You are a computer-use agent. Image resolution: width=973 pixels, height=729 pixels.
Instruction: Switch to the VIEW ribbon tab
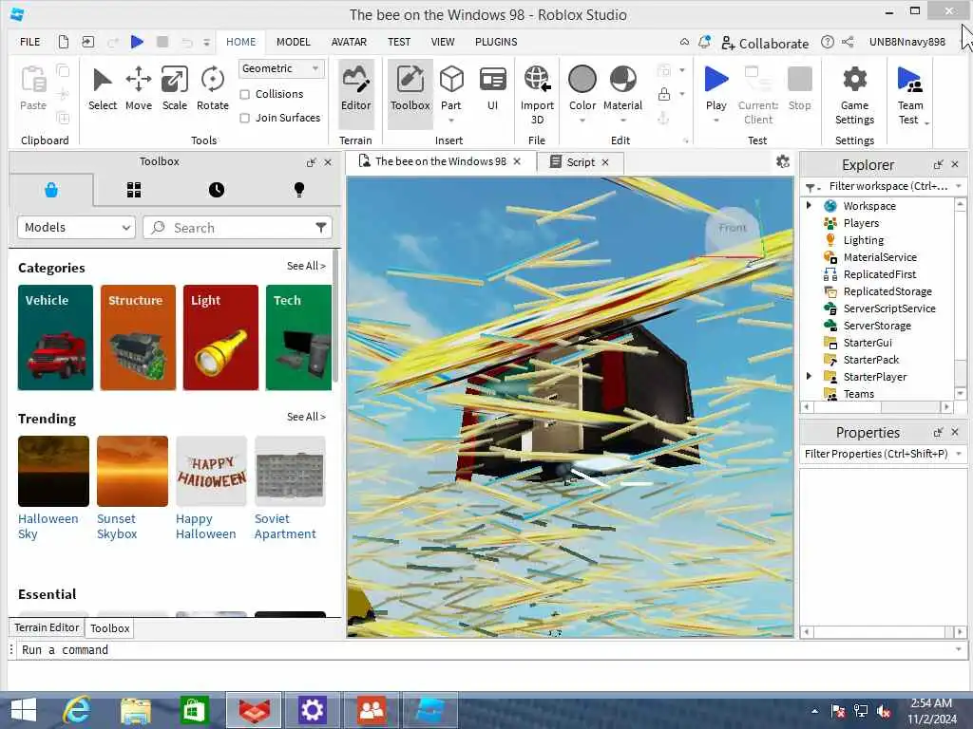pos(443,42)
